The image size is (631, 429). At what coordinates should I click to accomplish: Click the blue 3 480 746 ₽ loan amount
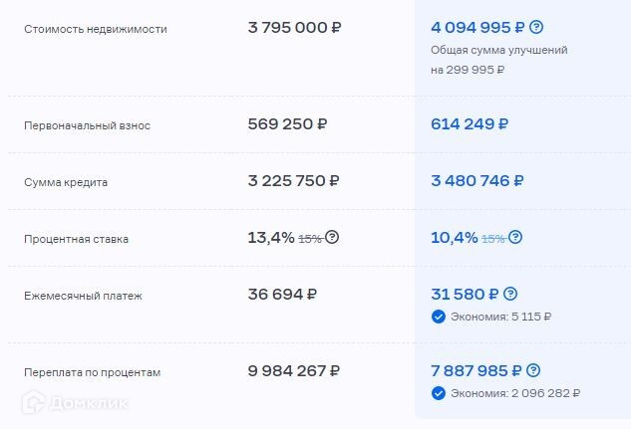click(x=476, y=181)
